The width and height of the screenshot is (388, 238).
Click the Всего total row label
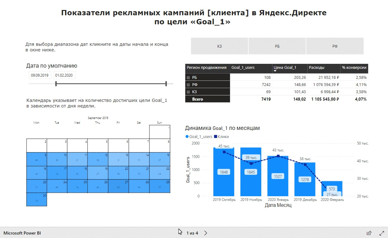197,99
